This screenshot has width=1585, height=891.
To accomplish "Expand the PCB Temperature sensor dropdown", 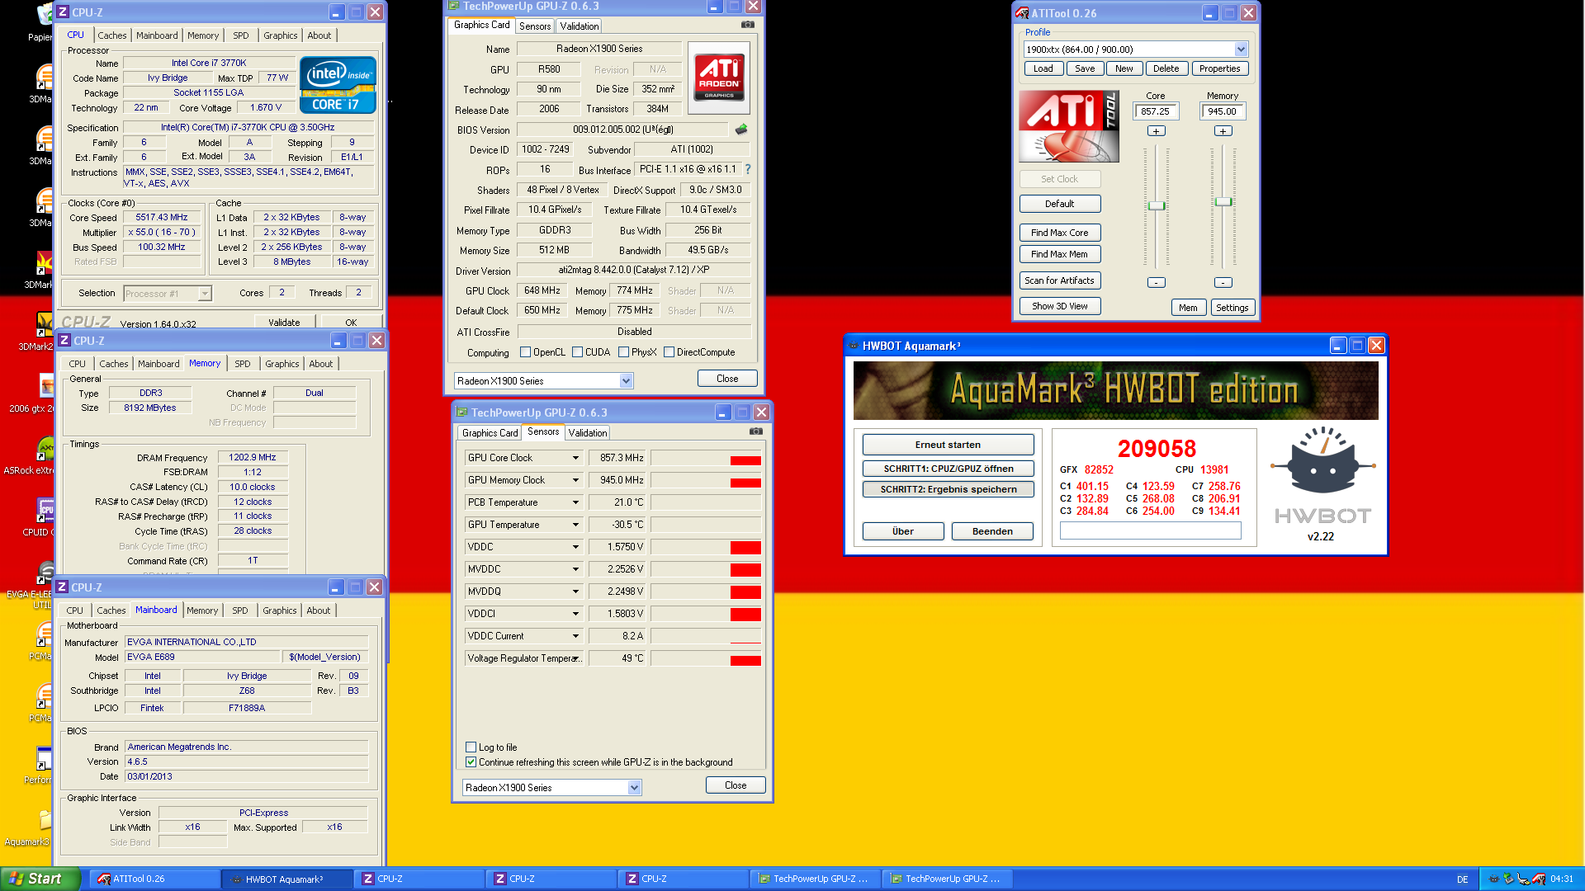I will pyautogui.click(x=575, y=502).
